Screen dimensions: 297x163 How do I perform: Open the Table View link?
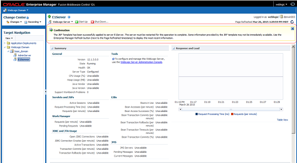click(x=282, y=120)
